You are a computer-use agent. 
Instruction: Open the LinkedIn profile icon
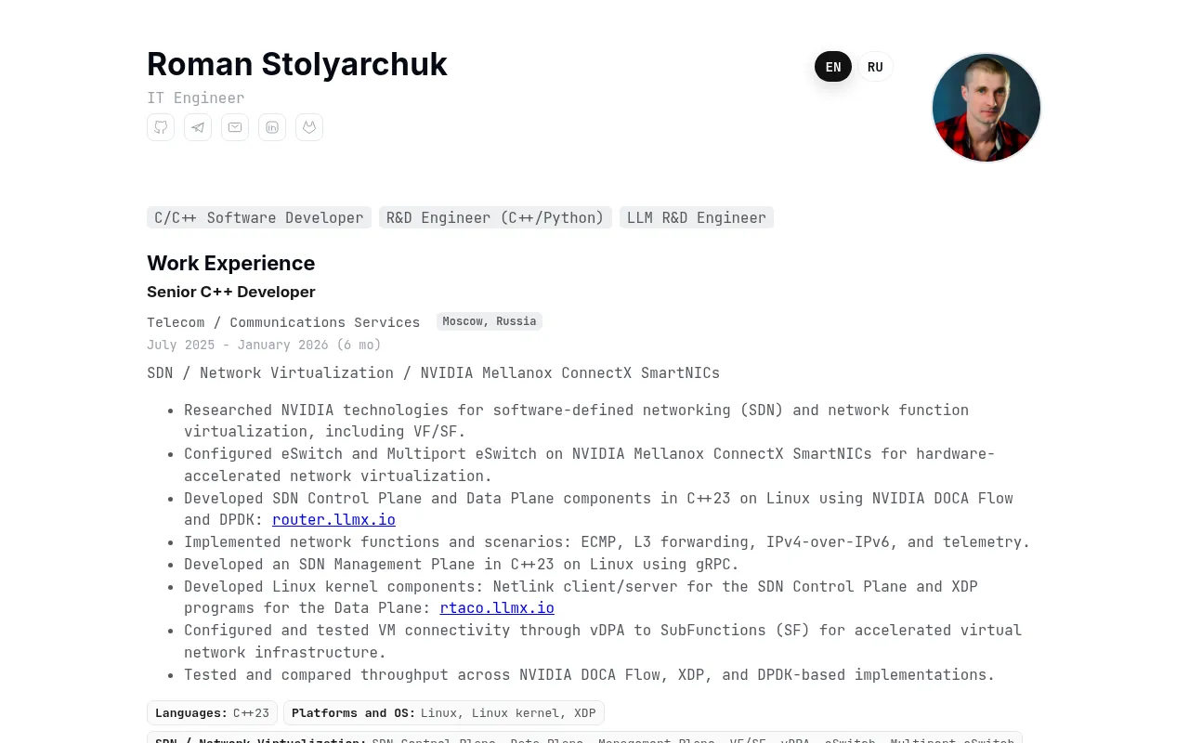click(x=272, y=127)
